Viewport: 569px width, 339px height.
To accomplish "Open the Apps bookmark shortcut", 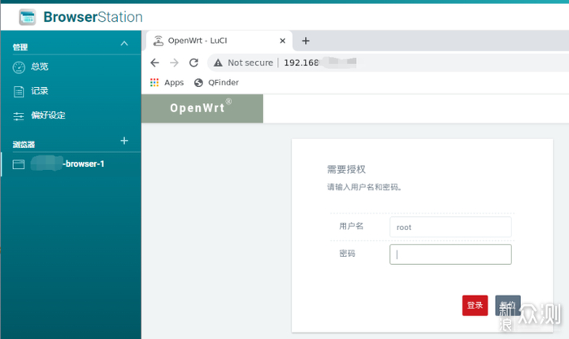I will coord(167,83).
